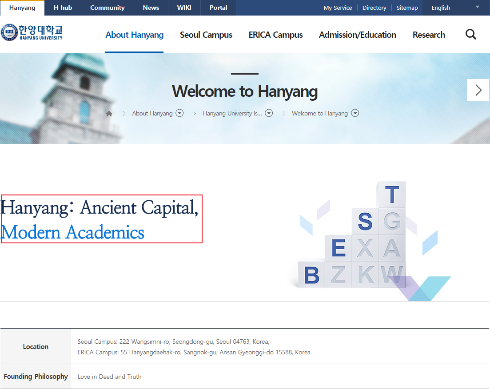Expand the Welcome to Hanyang breadcrumb dropdown
Image resolution: width=490 pixels, height=389 pixels.
(355, 113)
